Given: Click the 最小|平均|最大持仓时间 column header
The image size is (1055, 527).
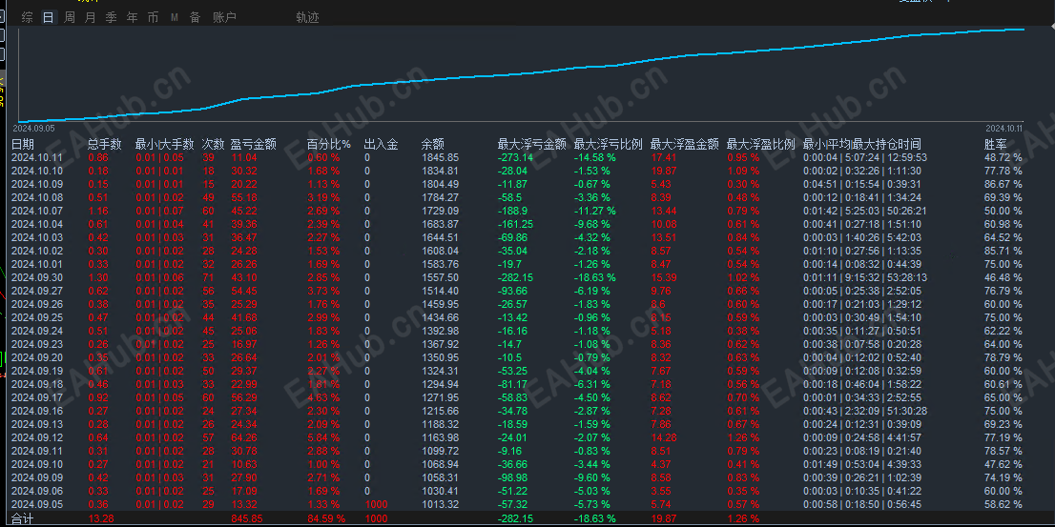Looking at the screenshot, I should click(x=862, y=144).
